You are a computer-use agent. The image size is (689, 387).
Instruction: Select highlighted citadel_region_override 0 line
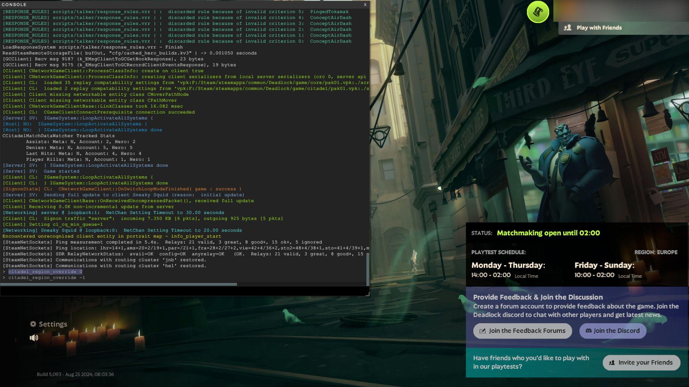click(45, 272)
